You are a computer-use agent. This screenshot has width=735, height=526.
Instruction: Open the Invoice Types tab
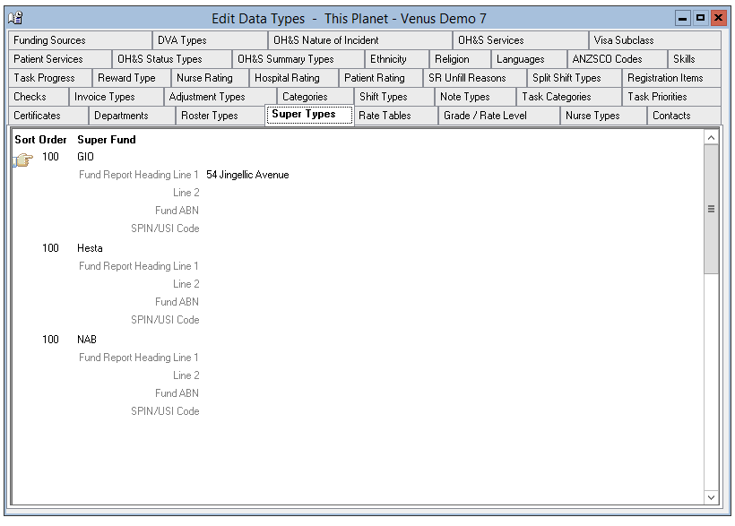[117, 97]
